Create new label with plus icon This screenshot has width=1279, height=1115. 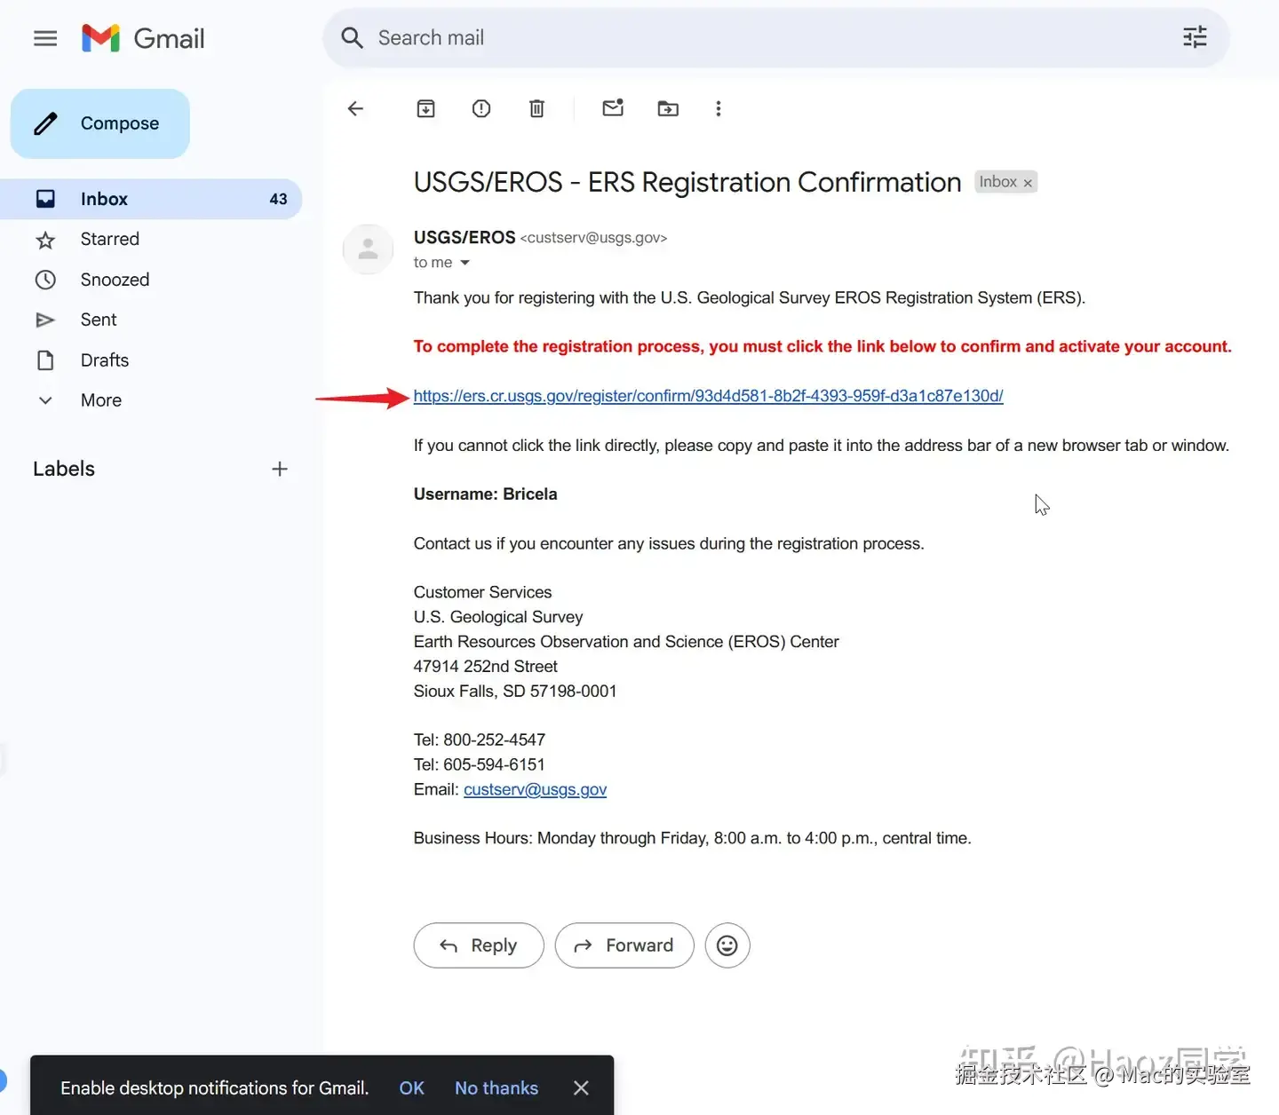(x=280, y=469)
